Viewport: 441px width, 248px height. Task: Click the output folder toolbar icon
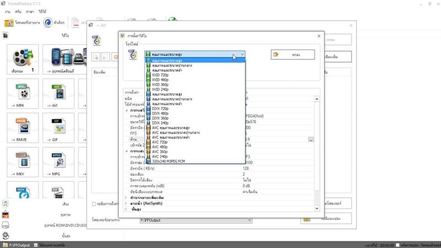click(x=9, y=23)
